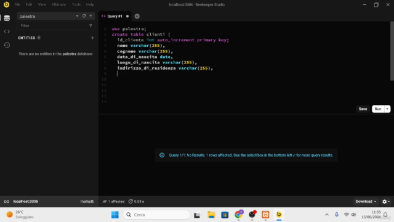The height and width of the screenshot is (222, 394).
Task: Click Beekeeper Studio taskbar icon
Action: [279, 215]
